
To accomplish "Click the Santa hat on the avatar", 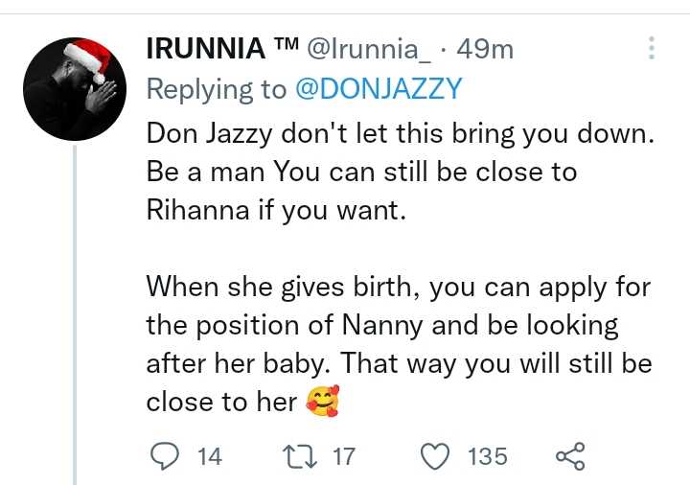I will [88, 59].
